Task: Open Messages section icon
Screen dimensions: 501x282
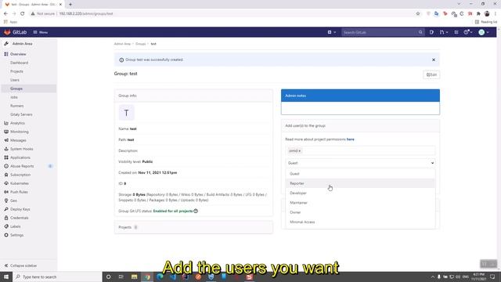Action: tap(6, 140)
